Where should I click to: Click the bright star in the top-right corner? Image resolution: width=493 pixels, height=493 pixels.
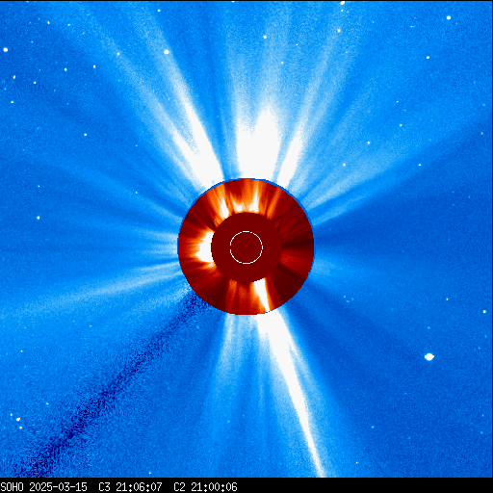point(449,17)
